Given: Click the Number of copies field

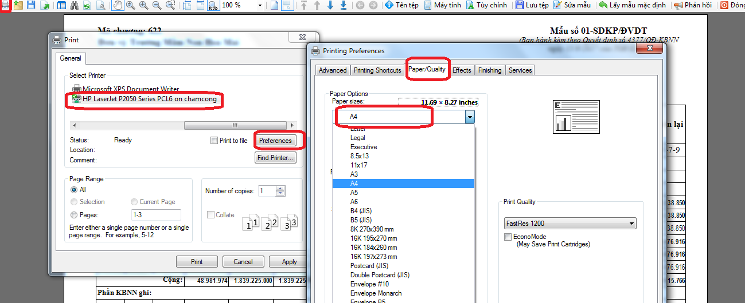Looking at the screenshot, I should coord(267,191).
